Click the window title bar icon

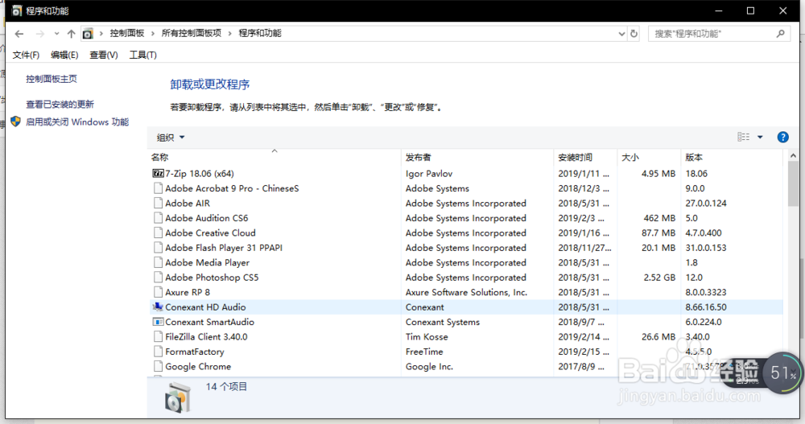17,10
